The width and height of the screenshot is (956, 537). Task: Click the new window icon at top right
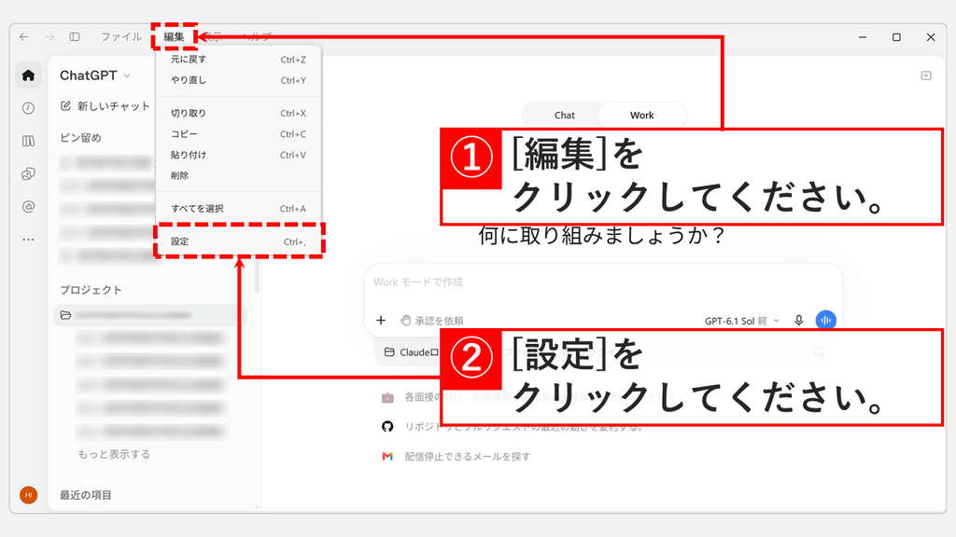[925, 76]
